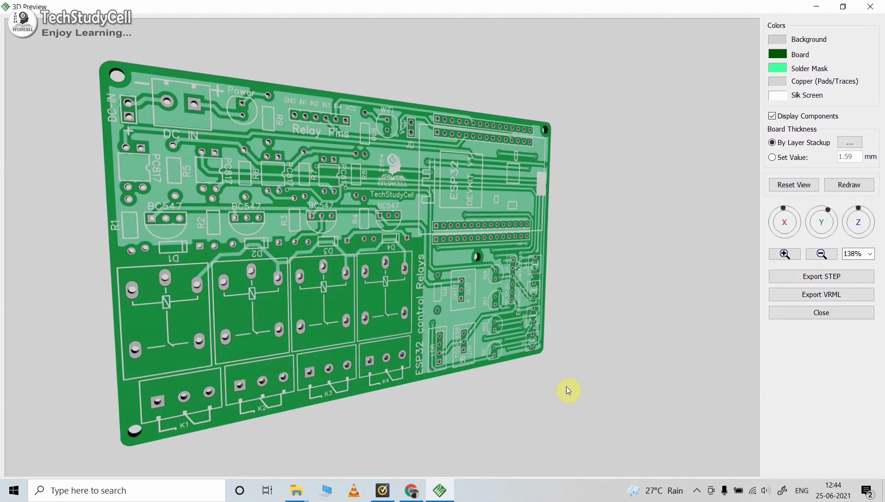Click the Z axis rotation button
This screenshot has width=885, height=502.
pyautogui.click(x=858, y=221)
